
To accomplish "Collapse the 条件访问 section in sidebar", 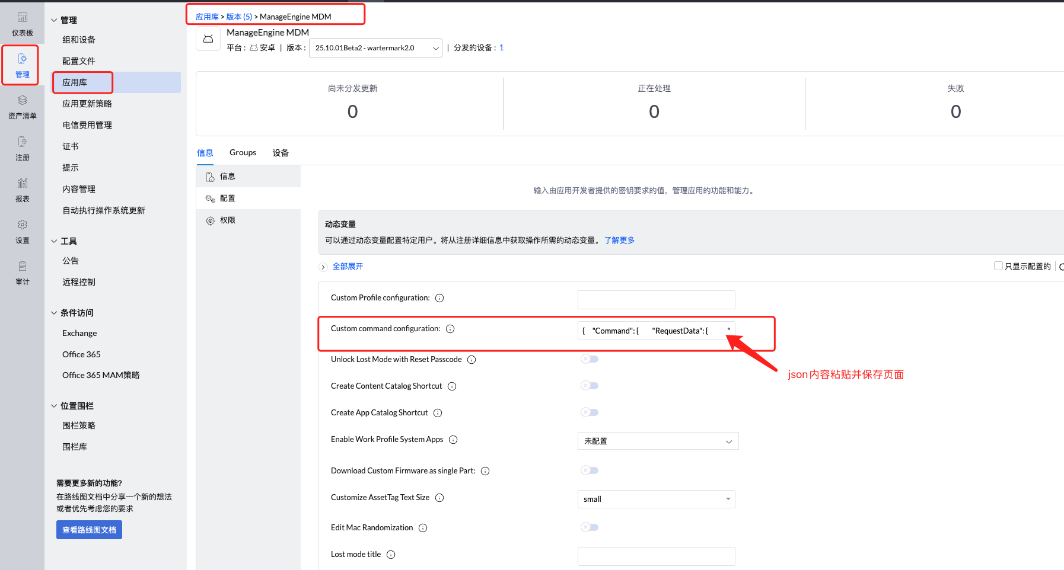I will coord(54,313).
